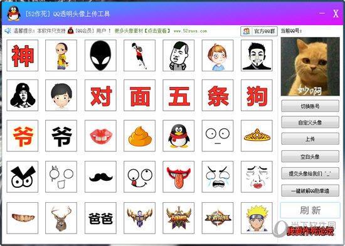Viewport: 345px width, 246px height.
Task: Click 提交头像给我们 submit avatar button
Action: pos(310,173)
